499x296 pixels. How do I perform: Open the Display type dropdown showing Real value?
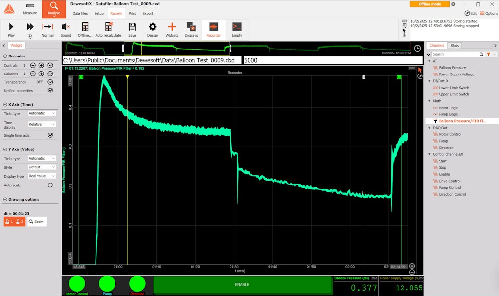pos(41,176)
